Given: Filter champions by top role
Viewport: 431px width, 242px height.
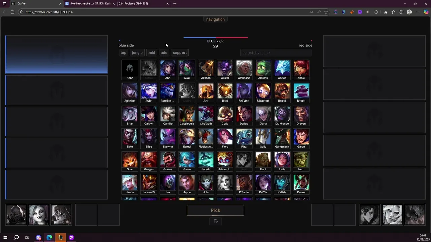Looking at the screenshot, I should tap(123, 53).
